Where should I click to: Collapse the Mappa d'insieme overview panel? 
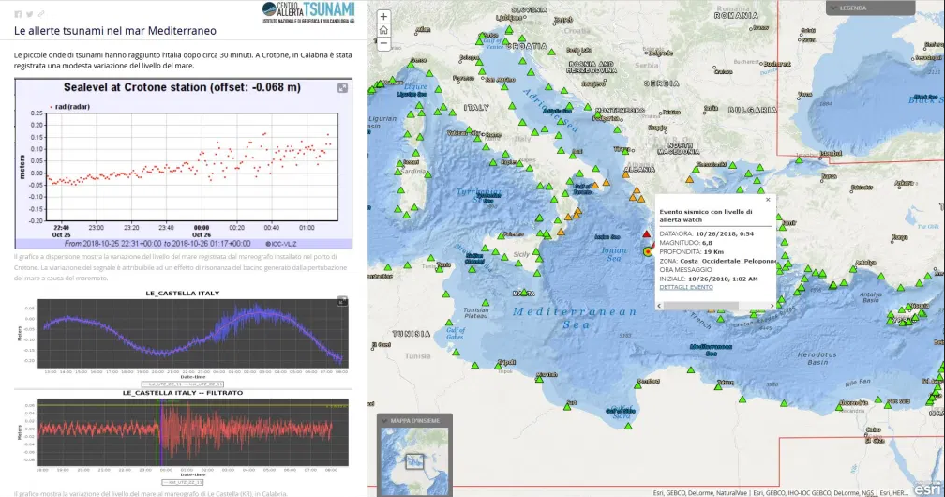coord(384,421)
